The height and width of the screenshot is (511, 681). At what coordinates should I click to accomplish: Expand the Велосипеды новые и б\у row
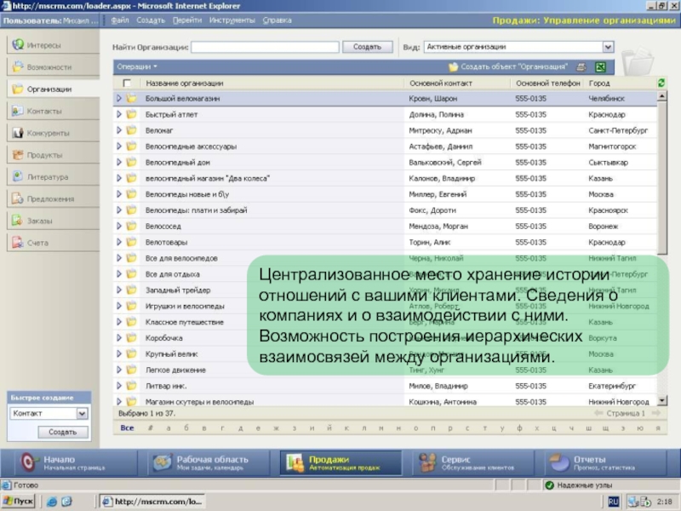coord(119,194)
